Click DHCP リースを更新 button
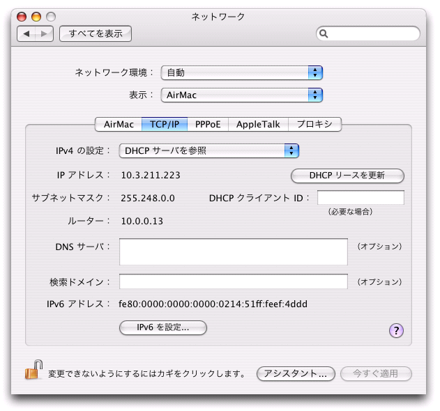This screenshot has width=440, height=411. tap(347, 175)
